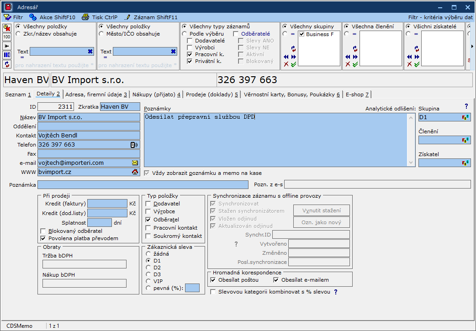Click the green select-all checkmark under Všechny skupiny
The image size is (476, 331).
click(294, 64)
